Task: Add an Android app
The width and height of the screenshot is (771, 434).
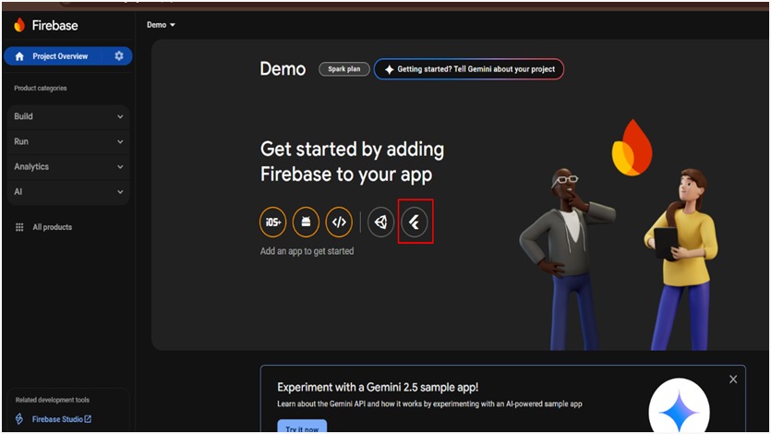Action: point(306,223)
